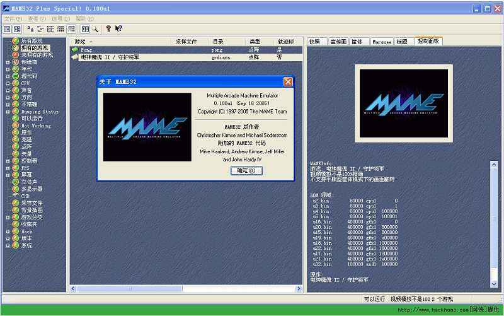The image size is (504, 316).
Task: Expand the Dumping Status tree folder
Action: tap(8, 112)
